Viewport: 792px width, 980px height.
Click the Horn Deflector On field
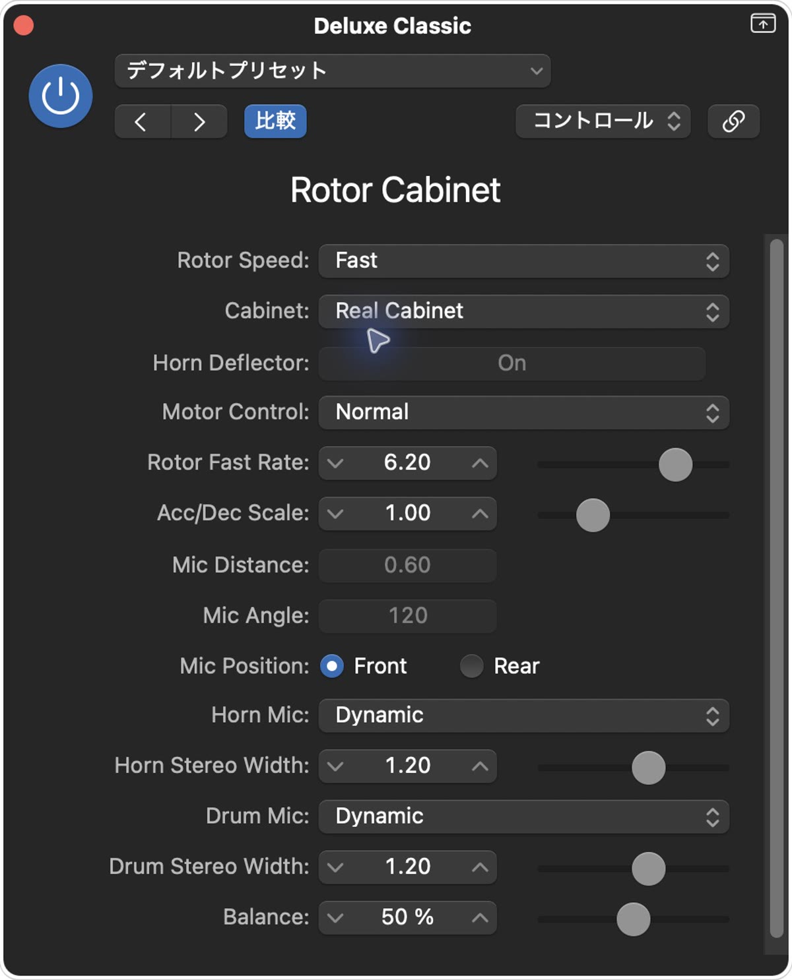[x=512, y=363]
